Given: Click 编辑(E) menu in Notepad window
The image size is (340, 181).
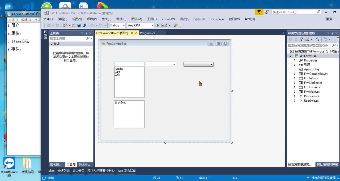Looking at the screenshot, I should click(26, 20).
